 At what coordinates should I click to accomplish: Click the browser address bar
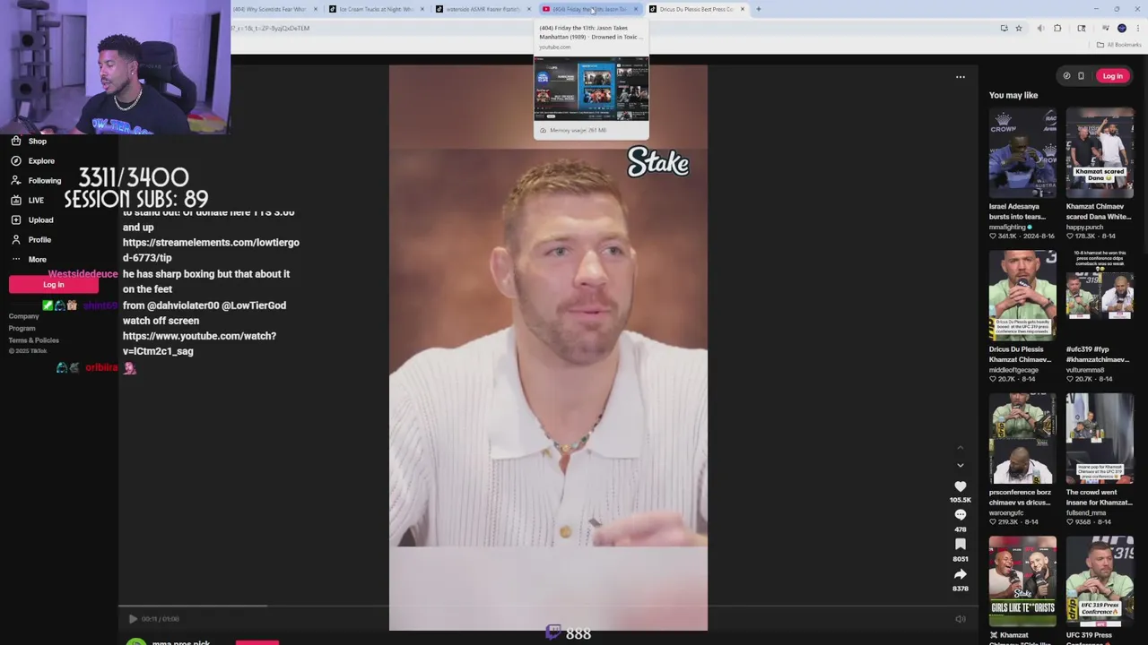610,29
